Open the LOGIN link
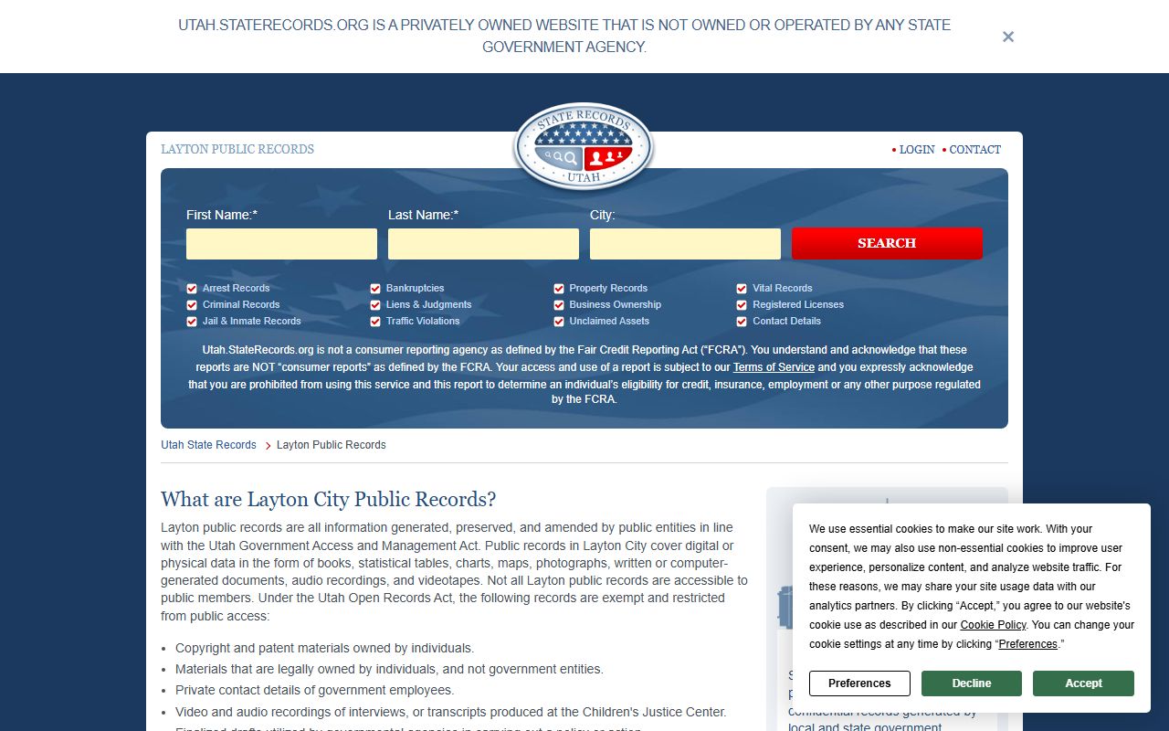 [x=916, y=150]
